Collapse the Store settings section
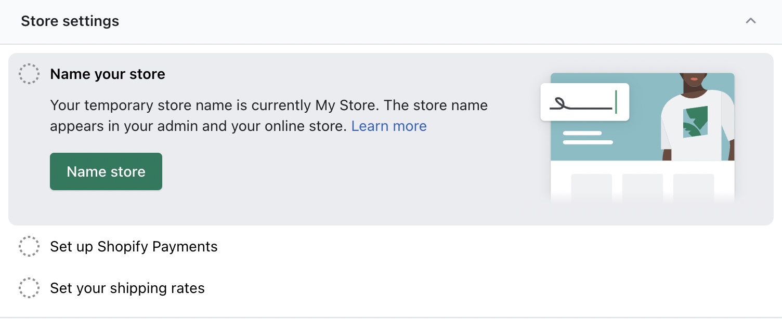Screen dimensions: 782x319 [750, 21]
